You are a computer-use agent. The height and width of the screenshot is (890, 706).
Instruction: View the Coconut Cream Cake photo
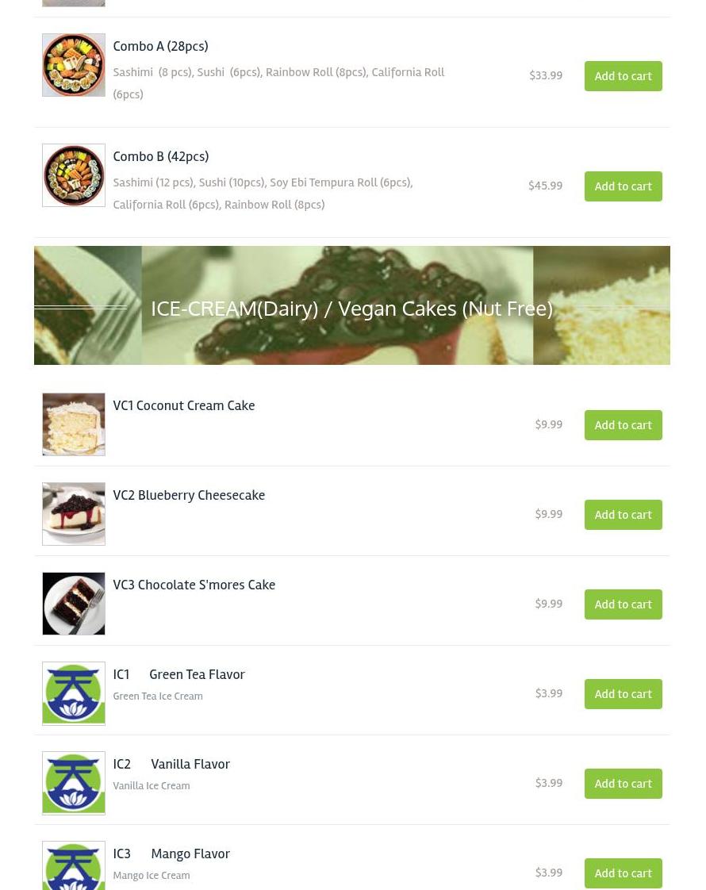click(74, 424)
